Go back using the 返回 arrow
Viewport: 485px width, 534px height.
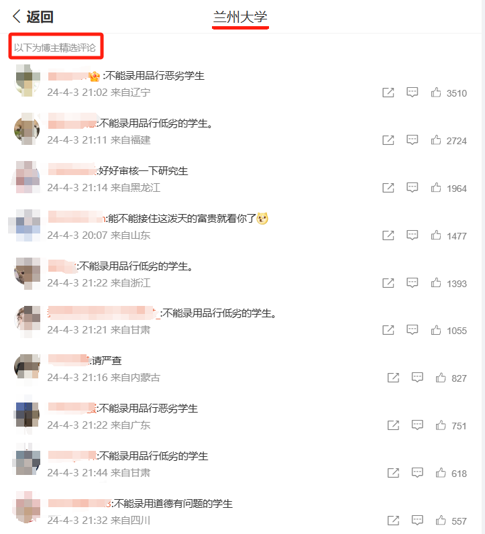point(33,16)
